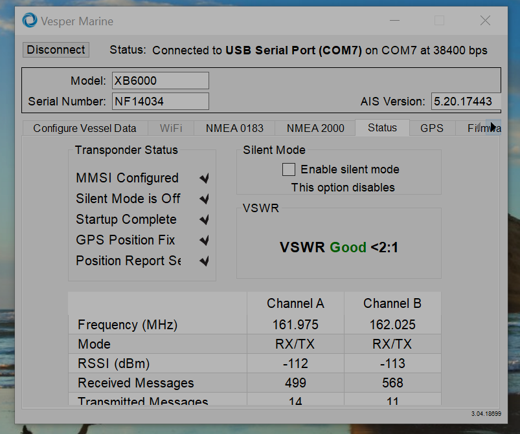Image resolution: width=520 pixels, height=434 pixels.
Task: Click the software version 3.04.18699 text
Action: coord(486,413)
